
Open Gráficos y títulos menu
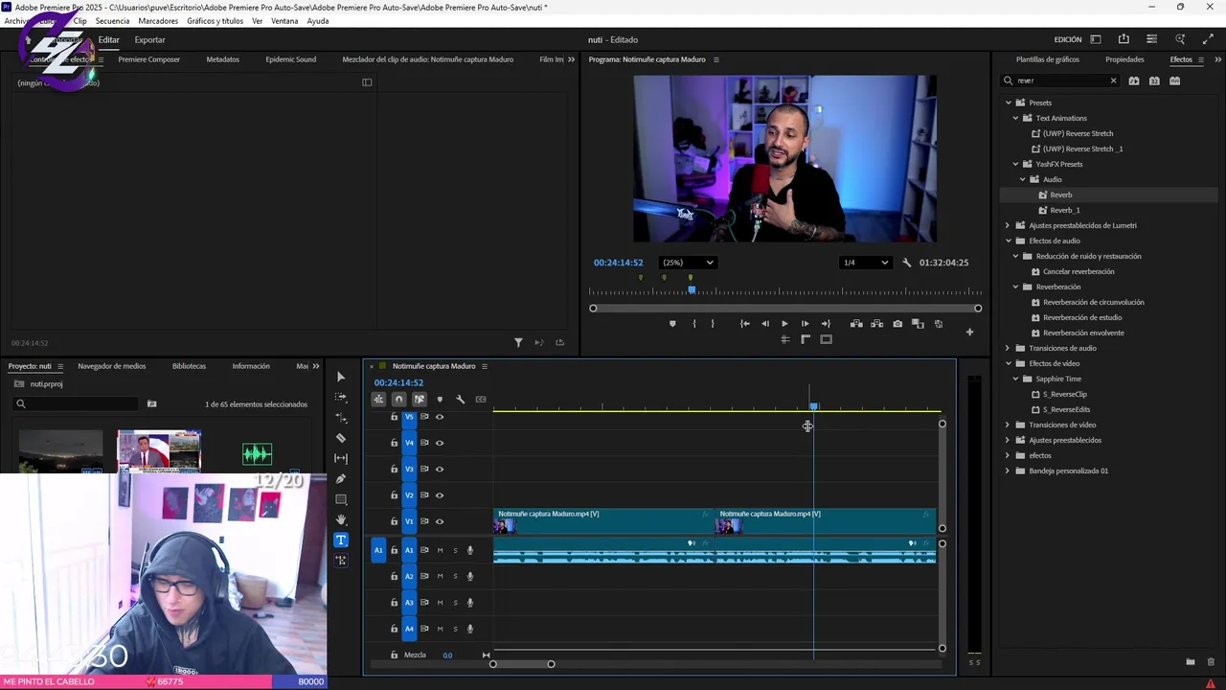click(215, 21)
